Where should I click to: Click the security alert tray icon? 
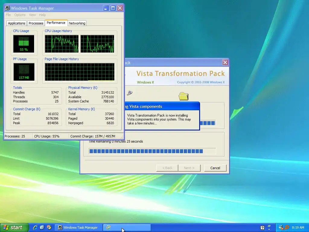point(281,228)
